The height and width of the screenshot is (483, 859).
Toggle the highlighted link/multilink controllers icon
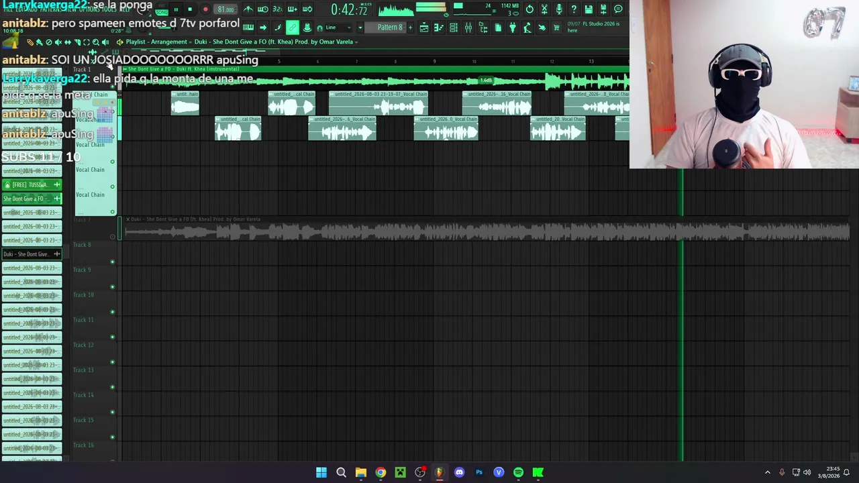[293, 28]
